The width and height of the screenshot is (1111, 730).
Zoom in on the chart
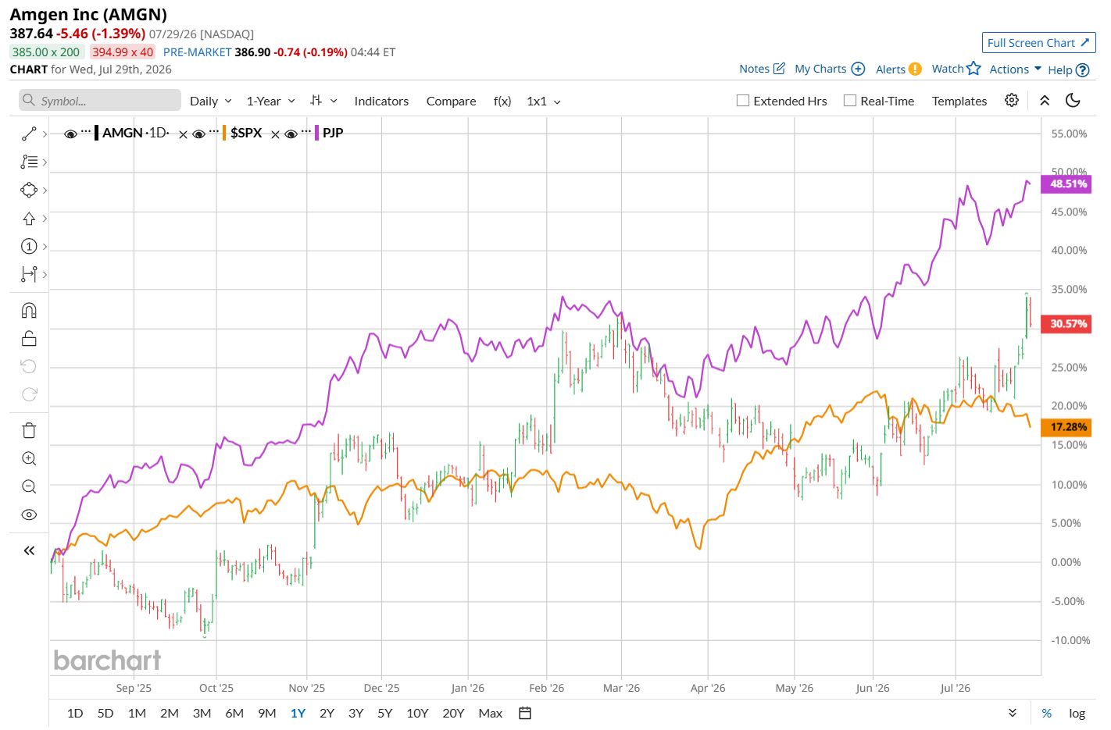tap(29, 458)
